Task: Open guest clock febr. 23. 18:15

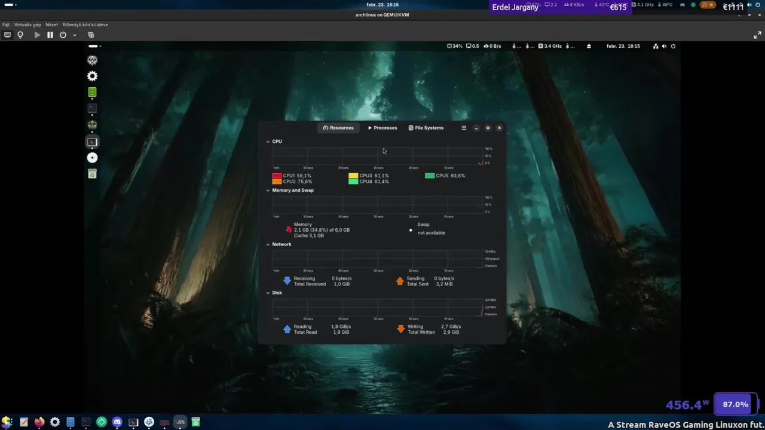Action: 623,46
